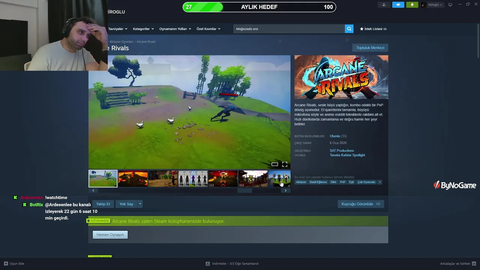The width and height of the screenshot is (480, 270).
Task: Click the store search magnifier button
Action: click(x=349, y=29)
